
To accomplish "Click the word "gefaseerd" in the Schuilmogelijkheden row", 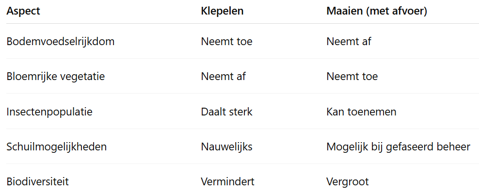I will pyautogui.click(x=408, y=146).
